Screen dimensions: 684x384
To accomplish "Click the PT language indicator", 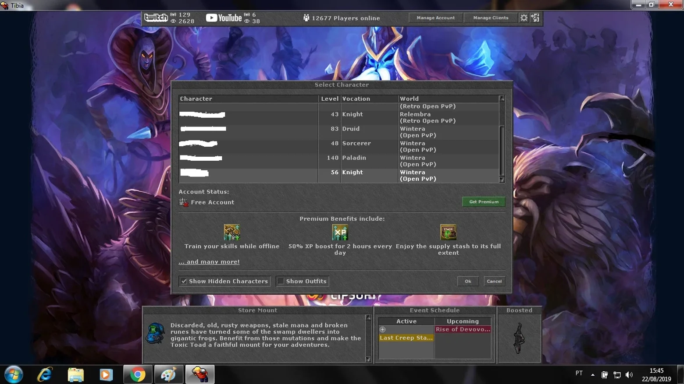I will [x=579, y=373].
